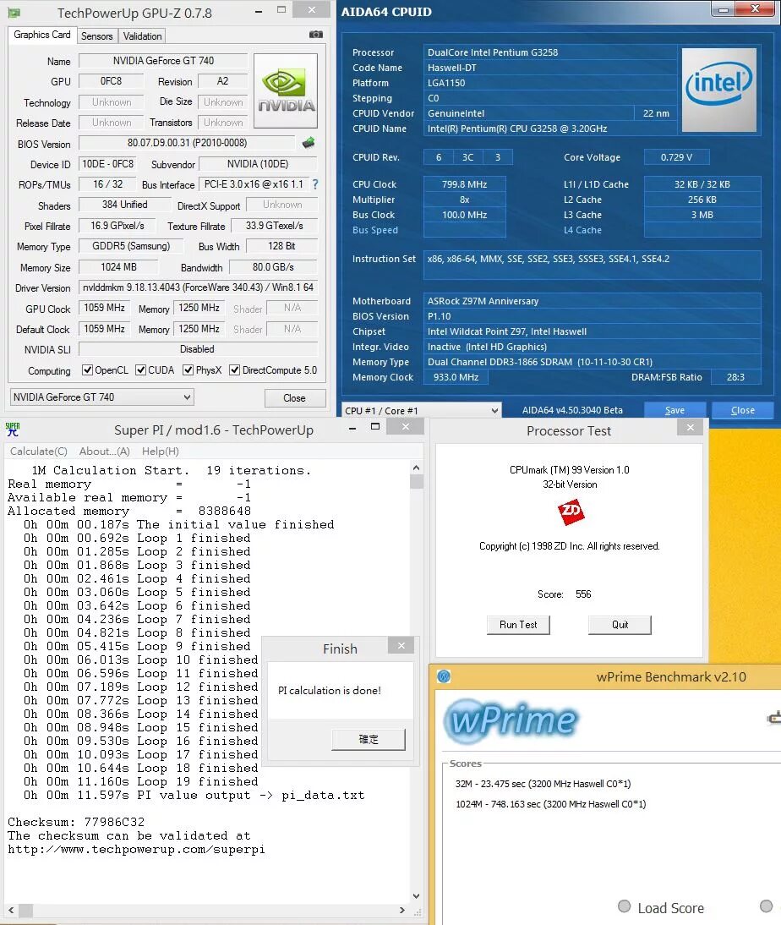781x925 pixels.
Task: Click the Instruction Set value in AIDA64
Action: tap(593, 265)
